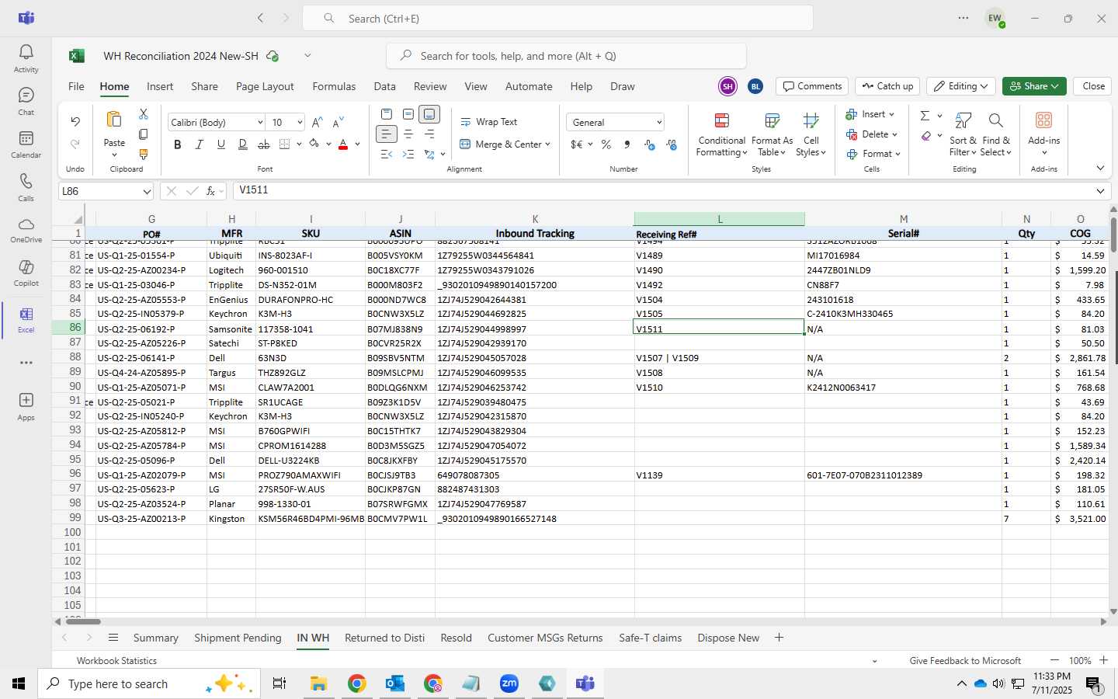Apply strikethrough formatting
1118x699 pixels.
264,144
